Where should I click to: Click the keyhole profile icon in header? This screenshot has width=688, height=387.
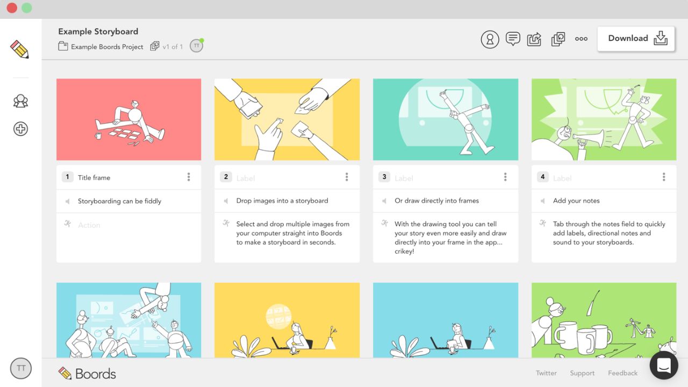tap(490, 39)
